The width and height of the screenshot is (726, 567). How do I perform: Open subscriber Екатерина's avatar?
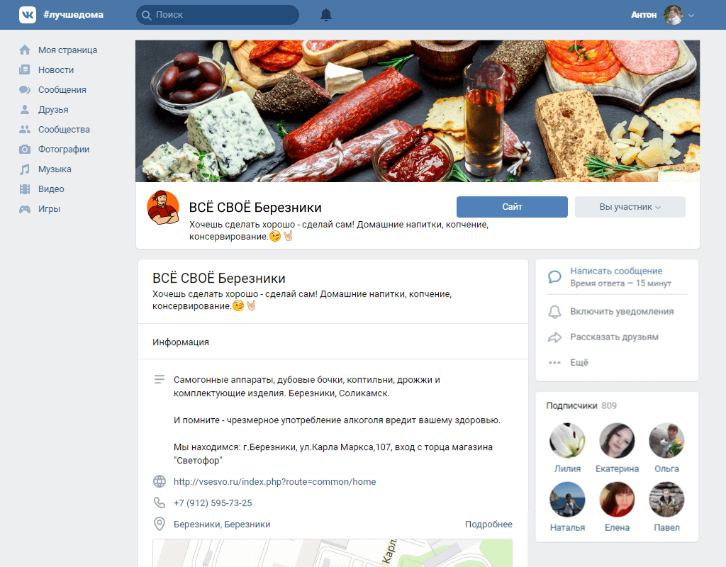click(617, 440)
